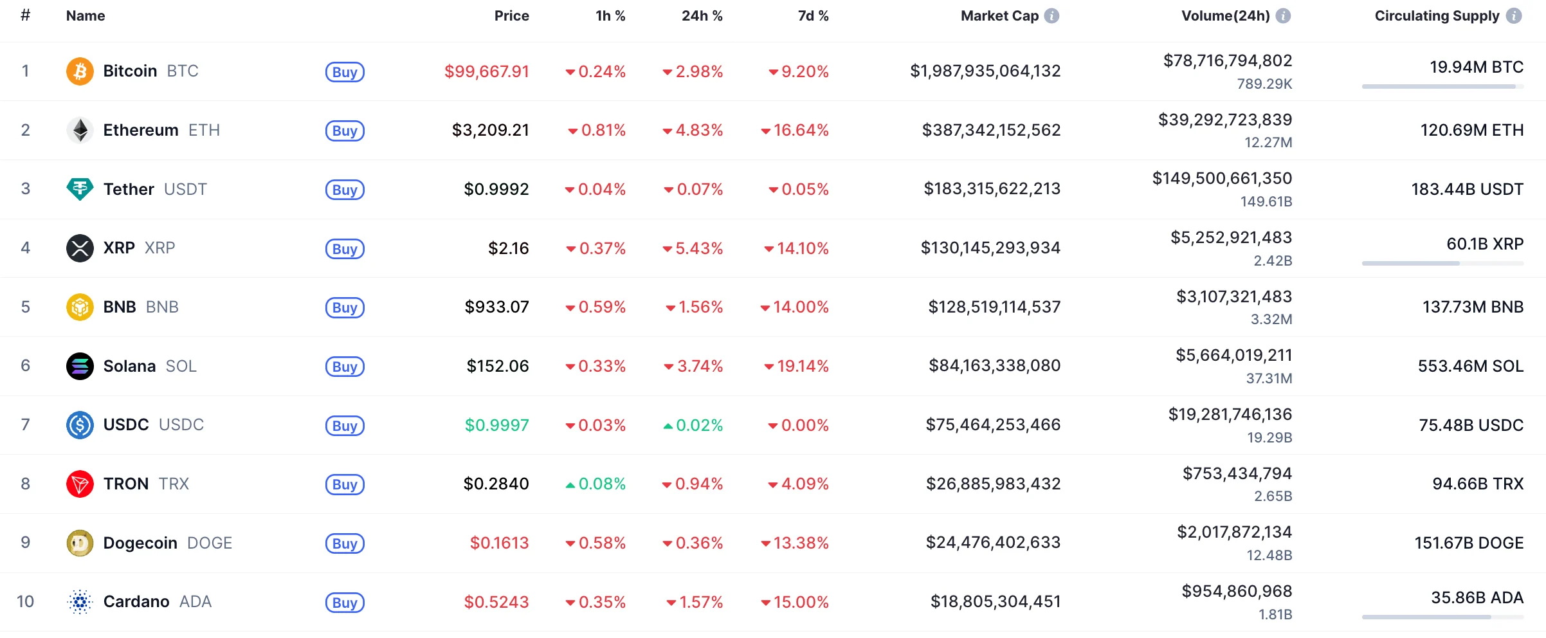
Task: Open the Volume(24h) info icon
Action: tap(1283, 16)
